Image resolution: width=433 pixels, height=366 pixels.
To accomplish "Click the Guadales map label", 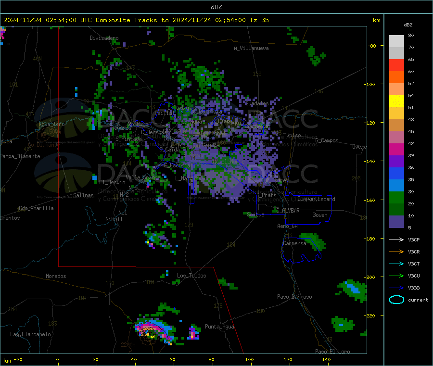I will point(257,103).
